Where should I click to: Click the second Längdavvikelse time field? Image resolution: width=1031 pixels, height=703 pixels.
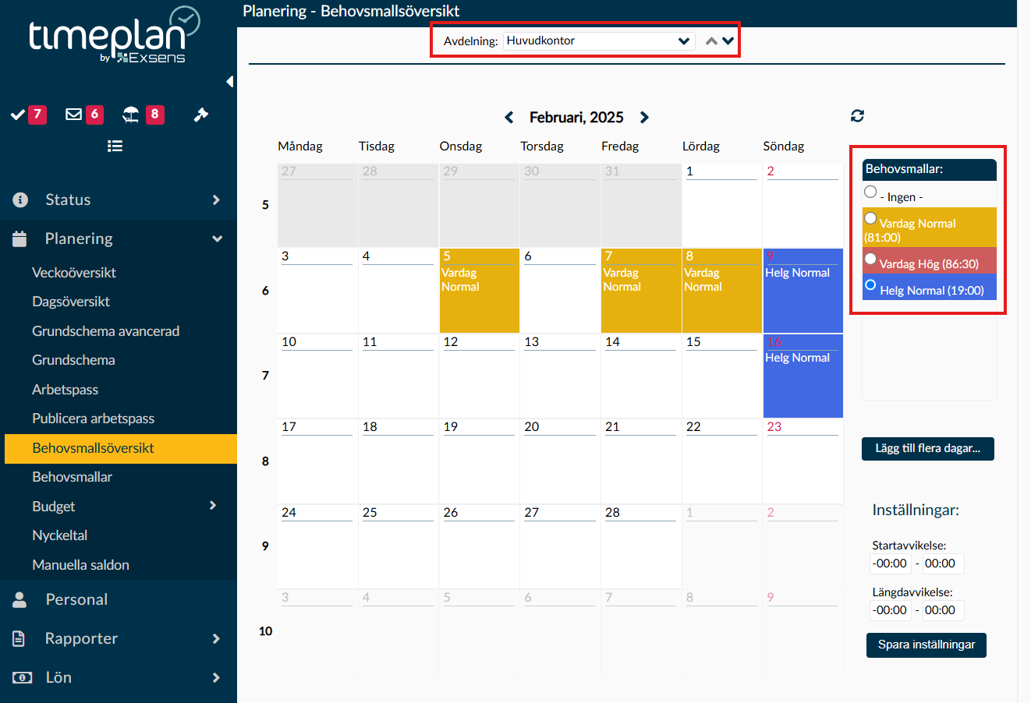(x=943, y=610)
